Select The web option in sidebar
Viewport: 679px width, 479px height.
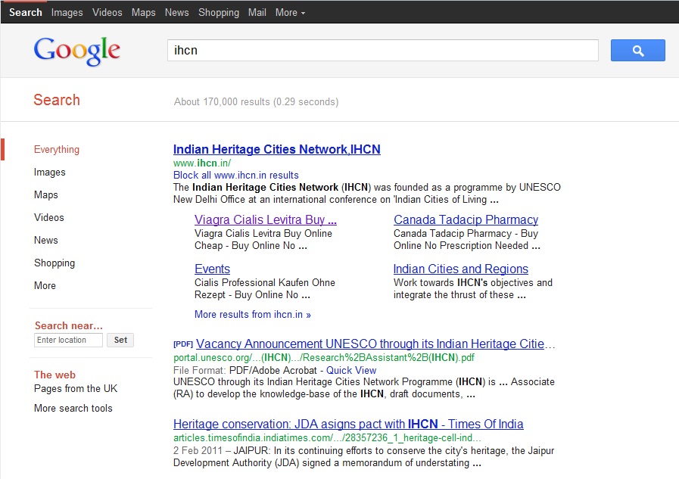[x=55, y=375]
